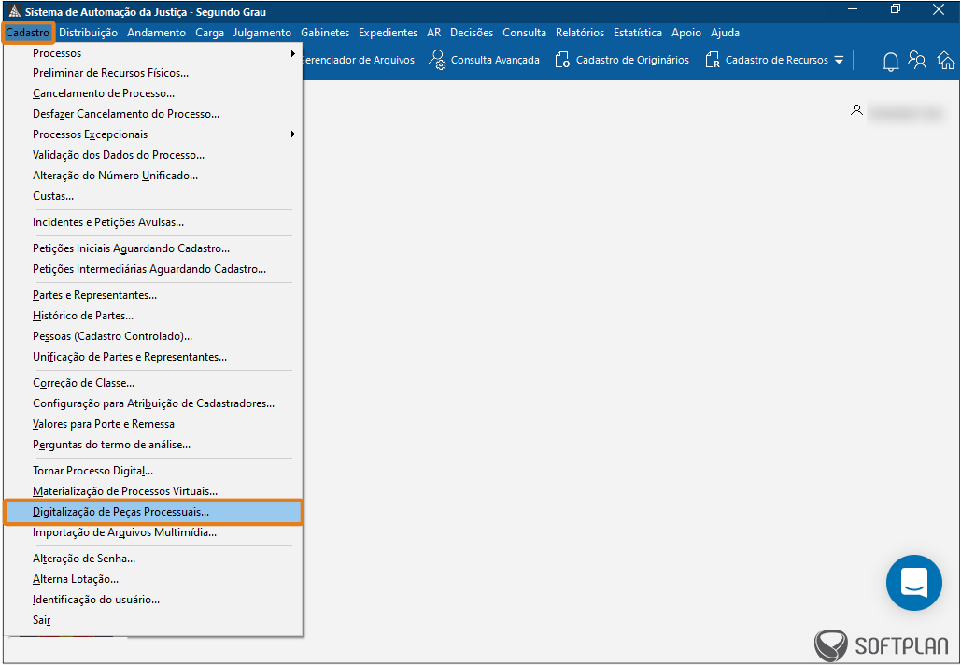Open the Gabinetes menu
Viewport: 961px width, 665px height.
pos(325,33)
